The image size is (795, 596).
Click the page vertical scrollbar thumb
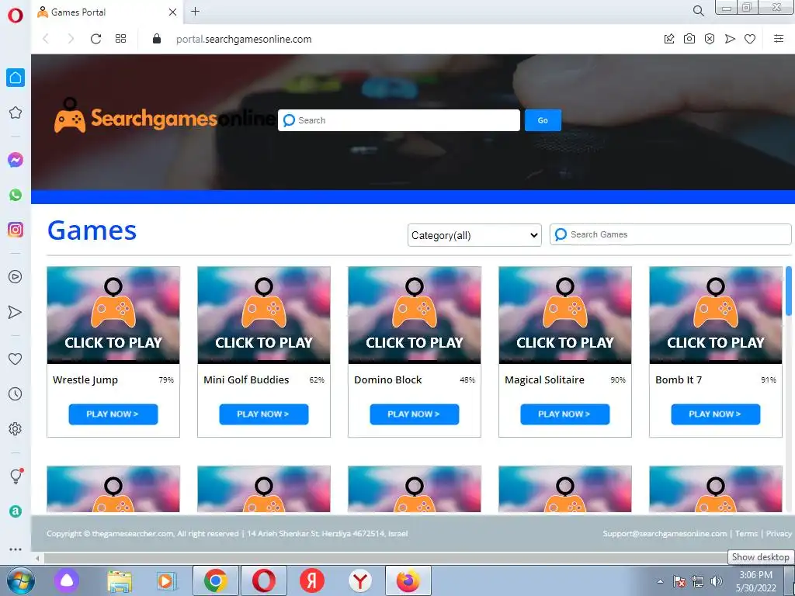(x=789, y=292)
